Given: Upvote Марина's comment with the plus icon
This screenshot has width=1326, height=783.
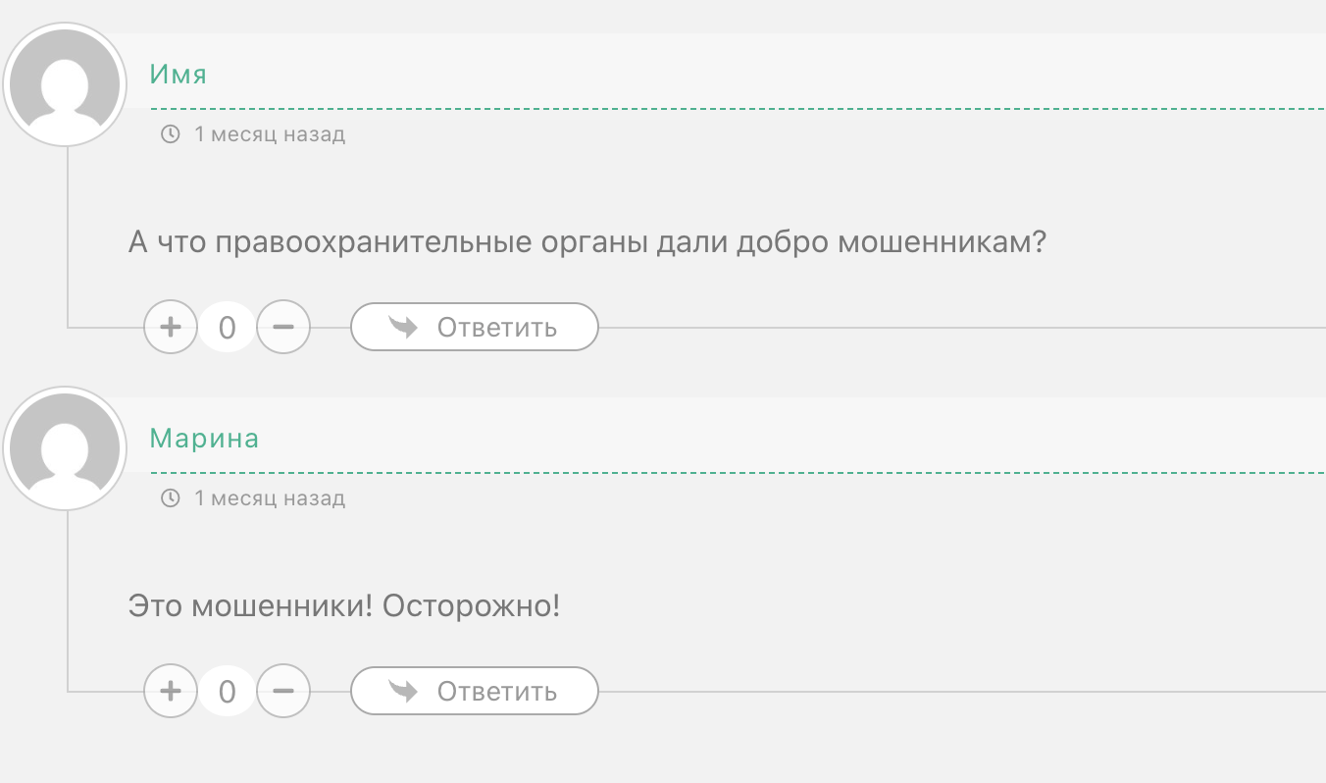Looking at the screenshot, I should [171, 691].
